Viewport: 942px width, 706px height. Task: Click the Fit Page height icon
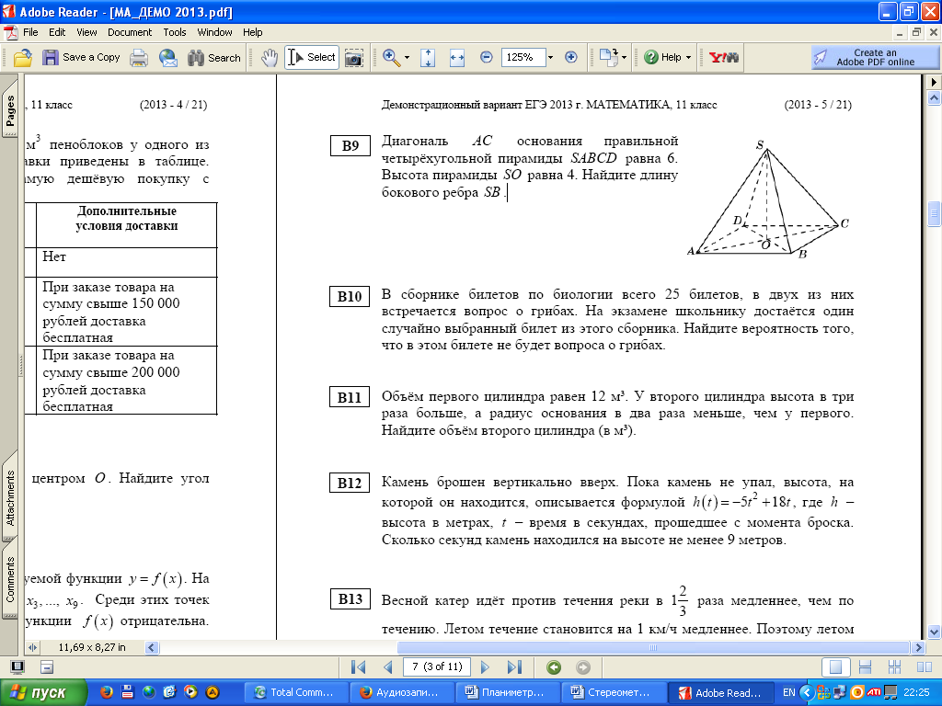click(x=428, y=58)
